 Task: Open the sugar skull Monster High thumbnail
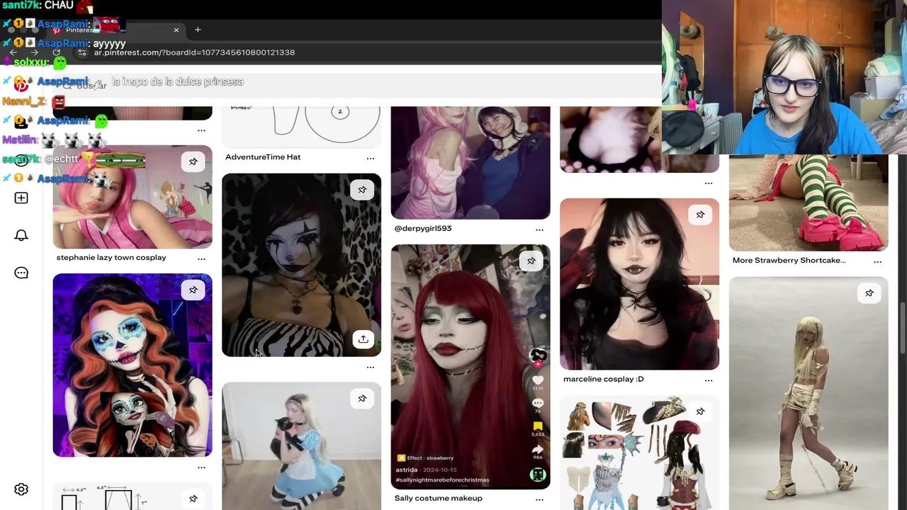133,365
